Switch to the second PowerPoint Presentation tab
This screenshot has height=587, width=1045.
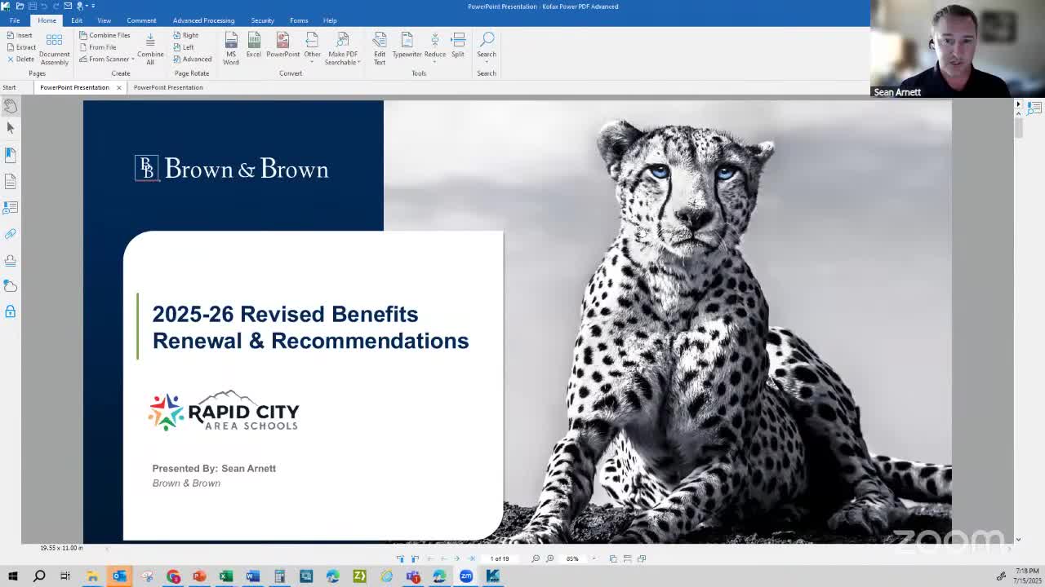coord(168,87)
